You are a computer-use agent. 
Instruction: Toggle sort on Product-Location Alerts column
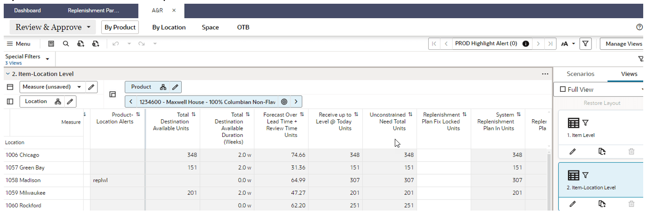pyautogui.click(x=138, y=115)
